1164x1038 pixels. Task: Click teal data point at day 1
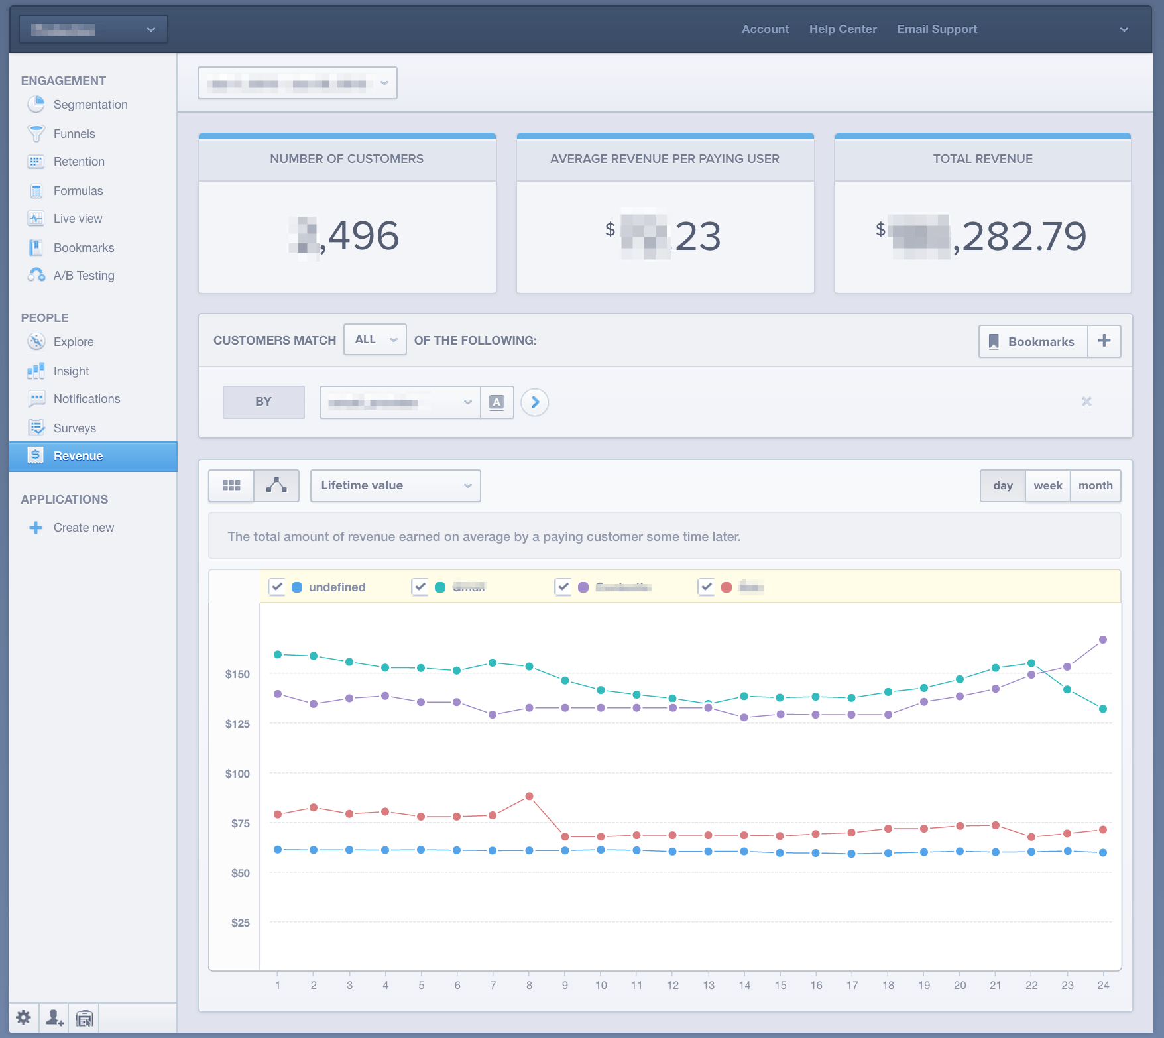pos(278,654)
